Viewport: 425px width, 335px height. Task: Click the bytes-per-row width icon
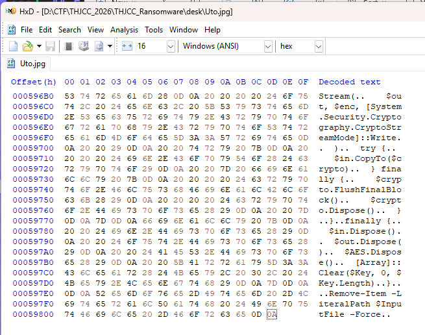[127, 46]
